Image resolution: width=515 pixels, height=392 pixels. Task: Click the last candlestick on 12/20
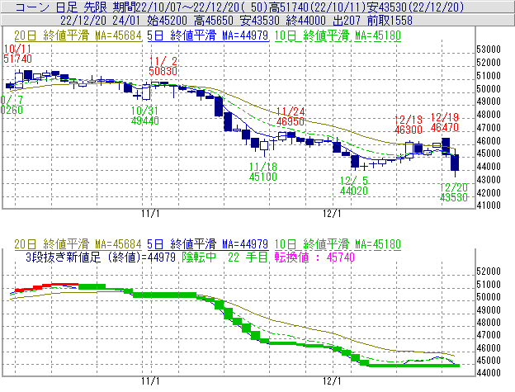455,163
